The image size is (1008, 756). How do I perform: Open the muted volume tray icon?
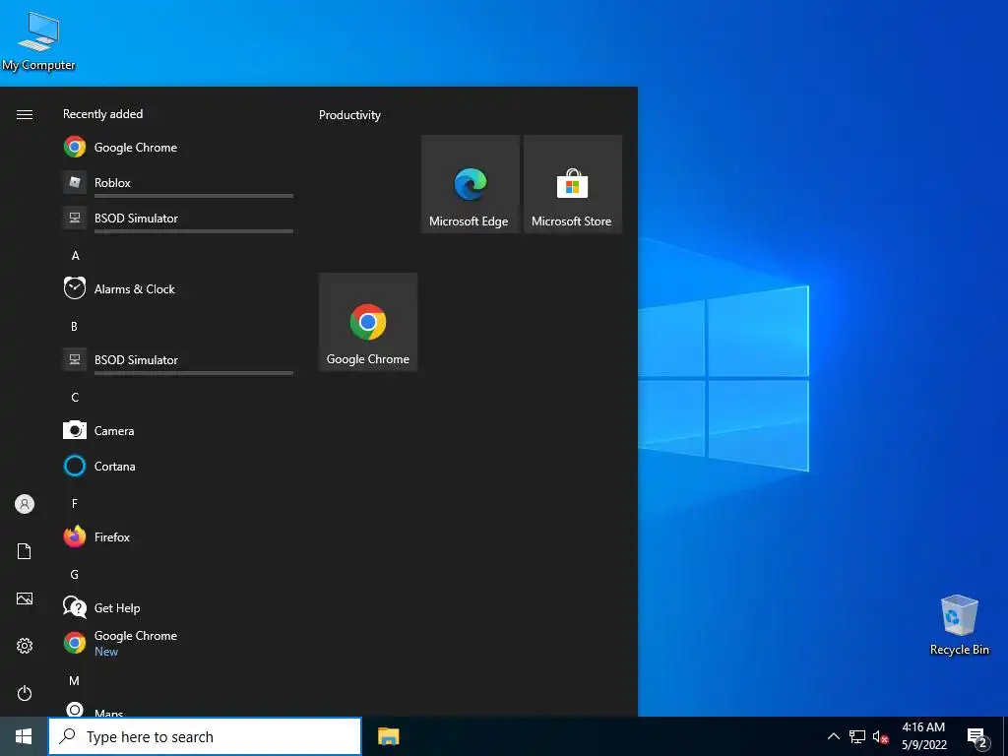click(880, 736)
